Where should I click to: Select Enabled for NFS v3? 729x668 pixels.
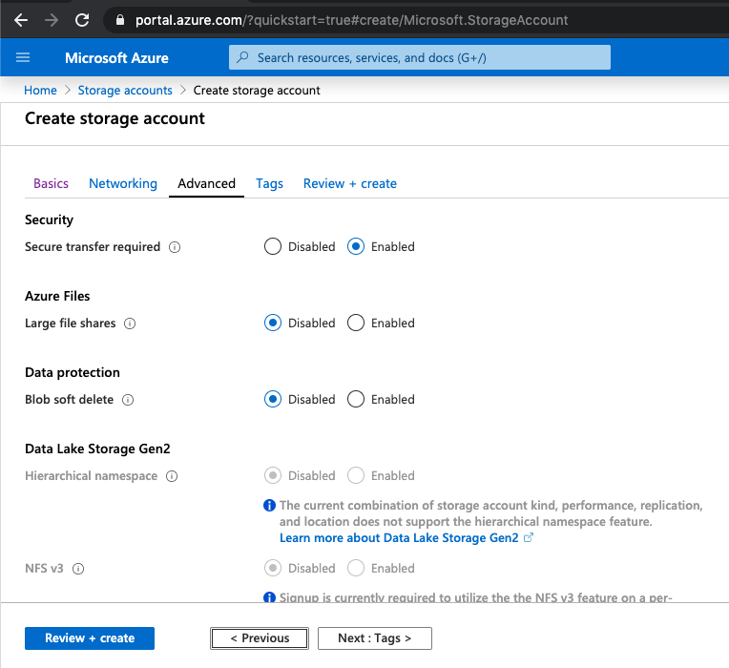click(356, 568)
